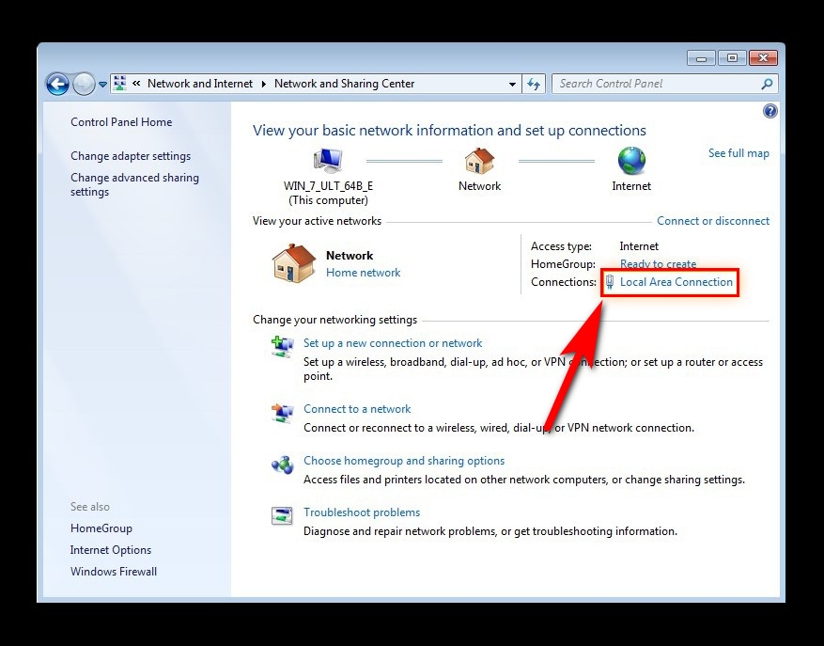Open HomeGroup under See also

click(101, 528)
